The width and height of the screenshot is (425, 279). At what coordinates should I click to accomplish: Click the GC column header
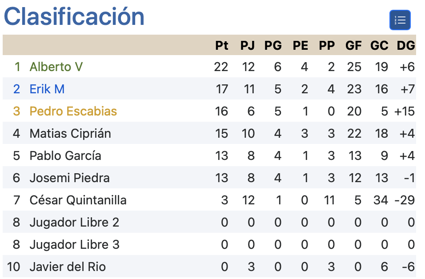click(x=379, y=45)
